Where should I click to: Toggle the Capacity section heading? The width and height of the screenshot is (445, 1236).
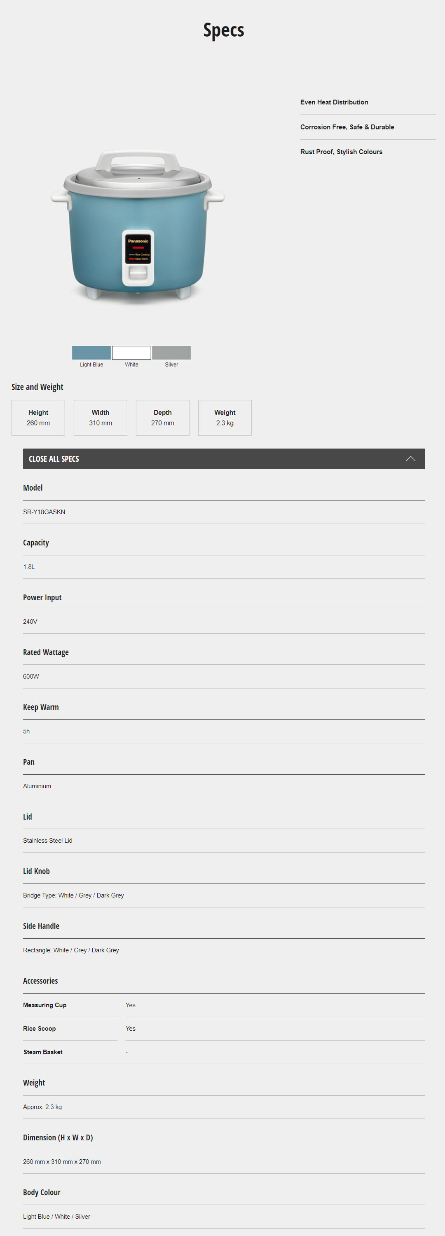click(x=36, y=543)
